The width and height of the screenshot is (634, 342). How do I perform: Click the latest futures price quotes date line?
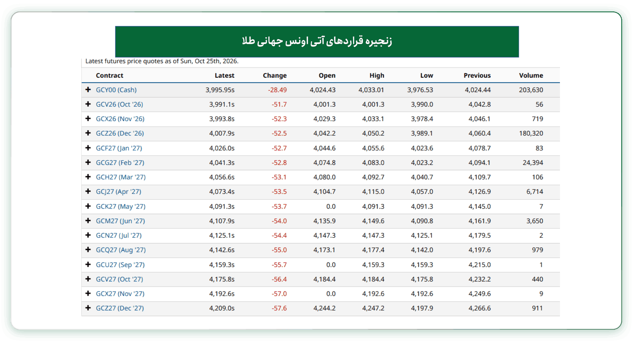tap(162, 61)
